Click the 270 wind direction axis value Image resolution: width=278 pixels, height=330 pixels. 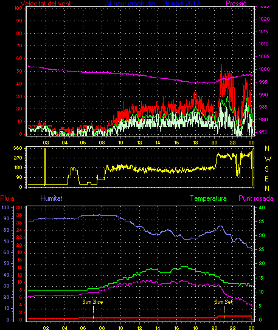tap(18, 158)
